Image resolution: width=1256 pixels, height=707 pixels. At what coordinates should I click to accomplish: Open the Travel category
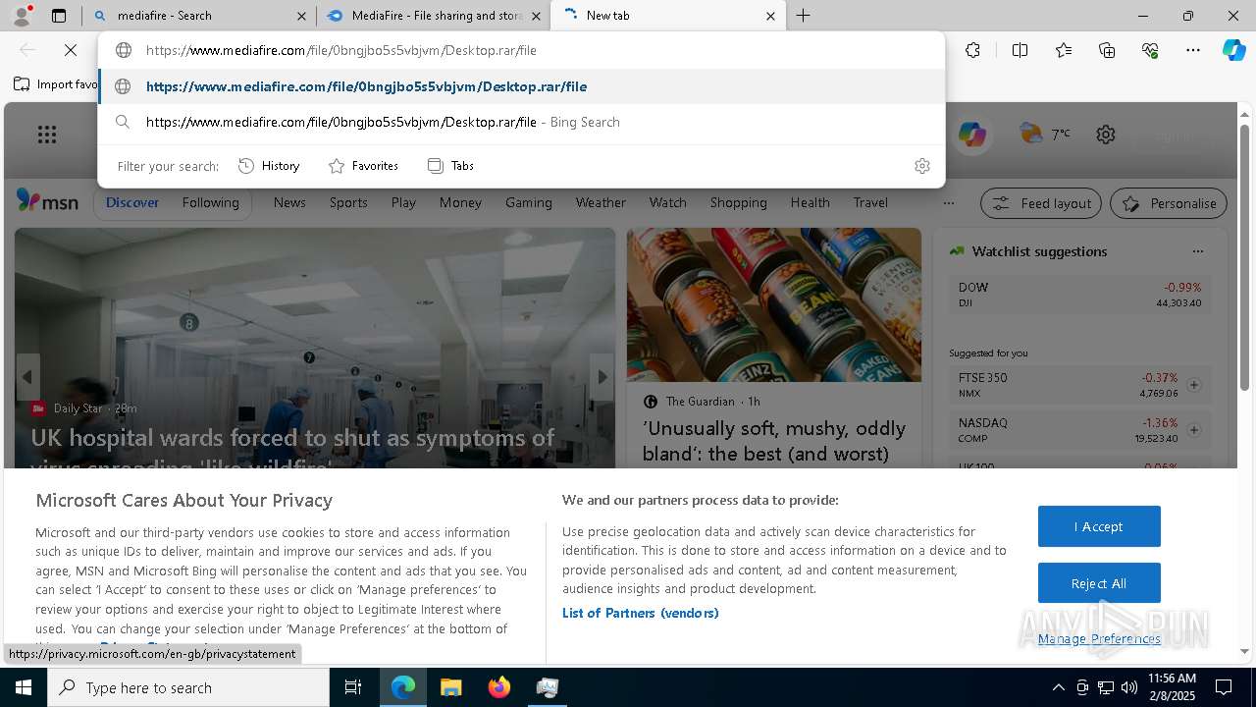[x=870, y=202]
